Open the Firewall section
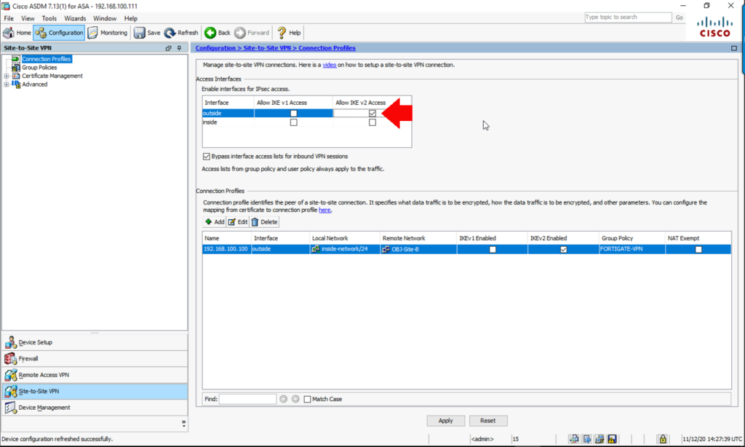The height and width of the screenshot is (447, 745). tap(95, 359)
